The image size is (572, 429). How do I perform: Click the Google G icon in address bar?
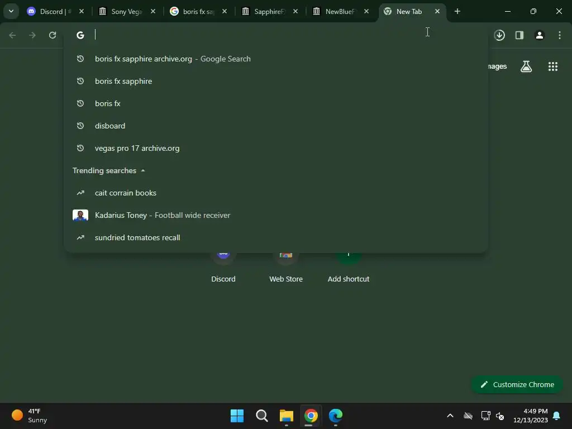pyautogui.click(x=80, y=35)
